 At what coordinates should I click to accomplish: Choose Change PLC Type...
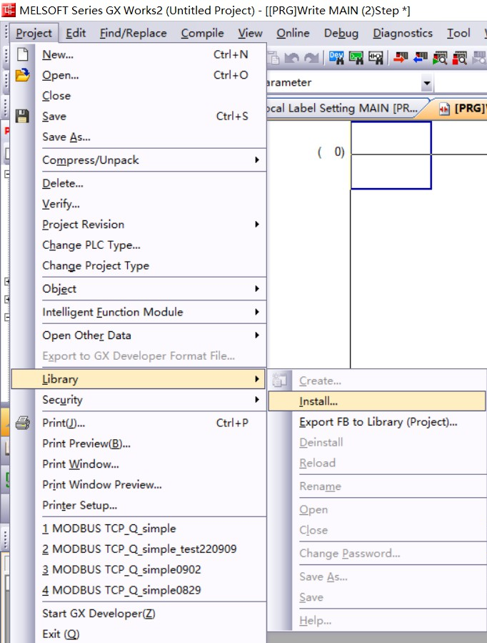139,245
